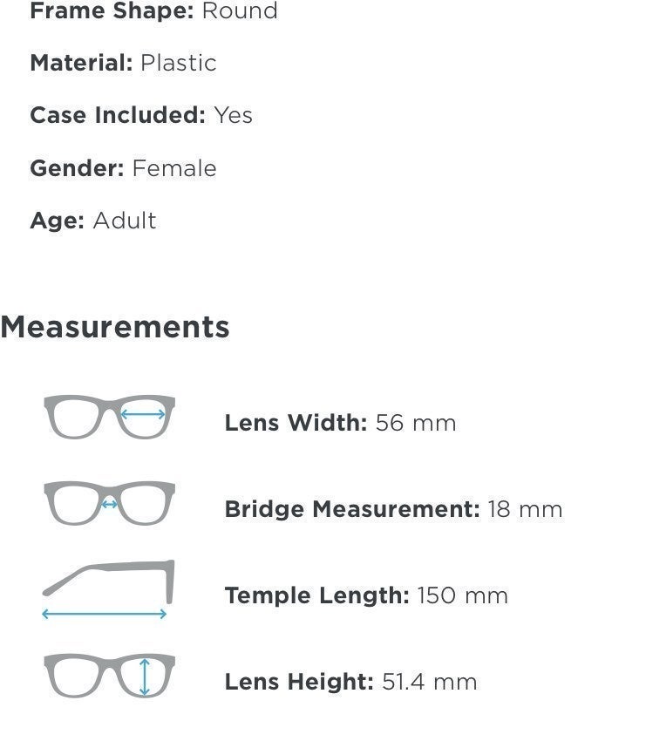Viewport: 646px width, 748px height.
Task: Click the Gender Female specification
Action: [x=123, y=168]
